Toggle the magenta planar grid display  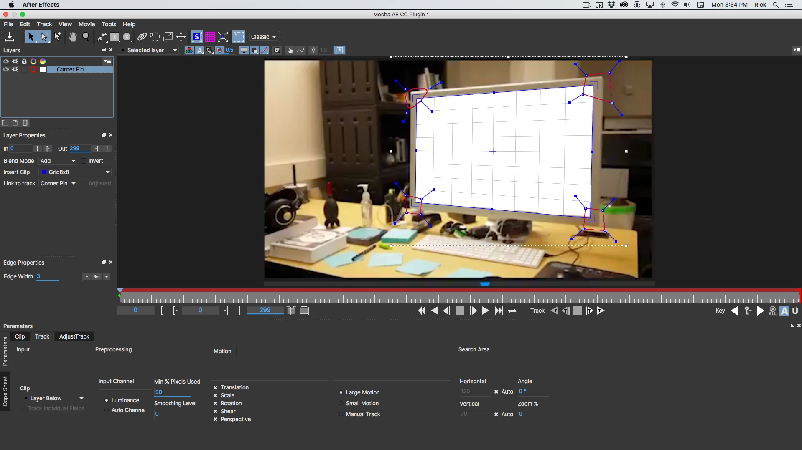(x=210, y=37)
